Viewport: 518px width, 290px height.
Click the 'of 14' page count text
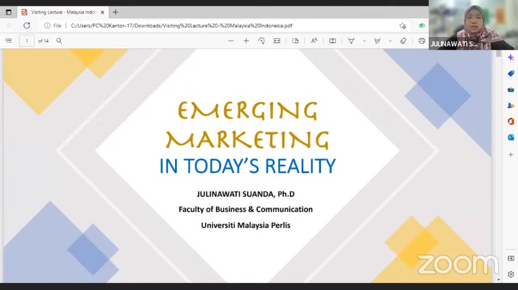pos(43,41)
